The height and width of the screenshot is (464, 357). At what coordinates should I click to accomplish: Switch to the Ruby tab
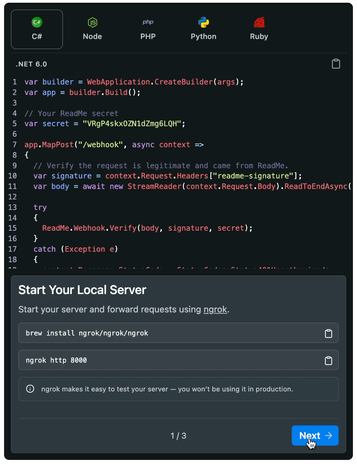coord(259,29)
